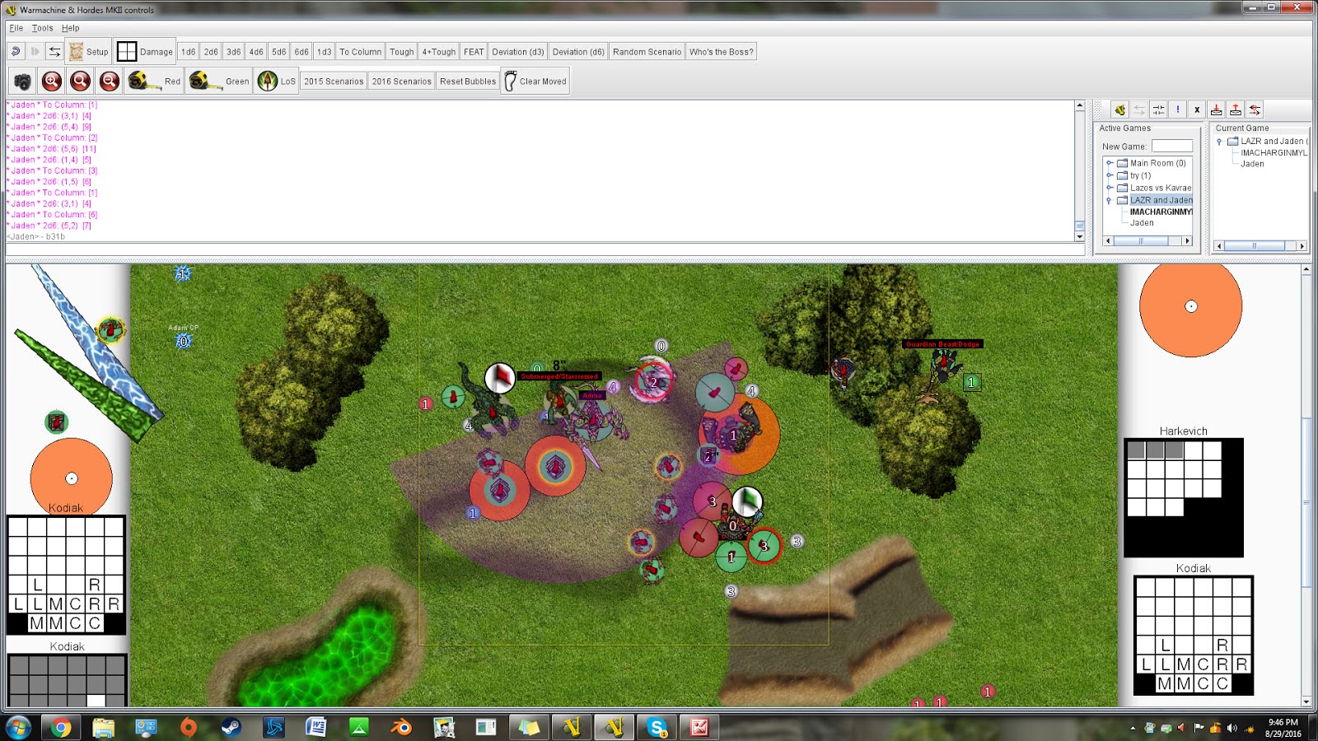Open the 2016 Scenarios button
This screenshot has width=1318, height=741.
(401, 81)
